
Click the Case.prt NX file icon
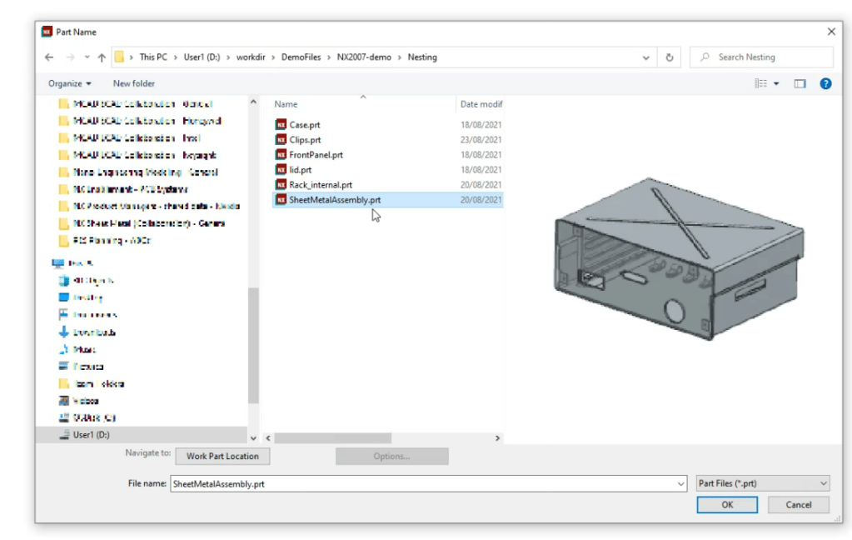coord(281,125)
